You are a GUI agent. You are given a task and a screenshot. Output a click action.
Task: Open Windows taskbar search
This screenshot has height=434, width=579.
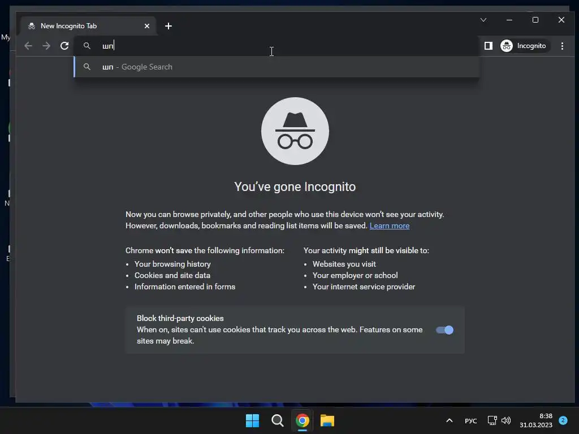tap(277, 420)
